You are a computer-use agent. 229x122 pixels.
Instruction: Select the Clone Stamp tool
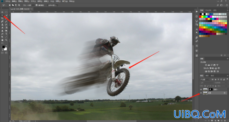point(2,25)
